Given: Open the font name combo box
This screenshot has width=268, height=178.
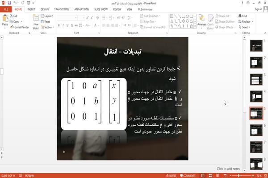Looking at the screenshot, I should (67, 17).
